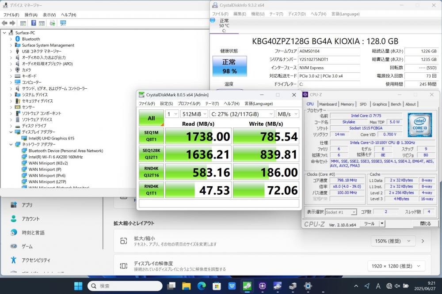
Task: Select Intel(R) Wi-Fi 6 AX200 160MHz adapter
Action: pyautogui.click(x=56, y=157)
